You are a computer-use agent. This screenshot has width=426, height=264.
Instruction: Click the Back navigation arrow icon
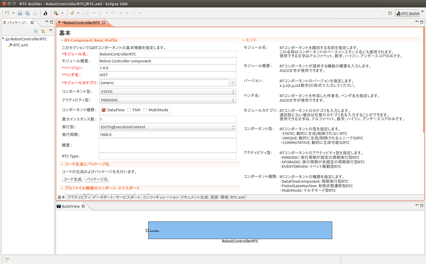(121, 13)
